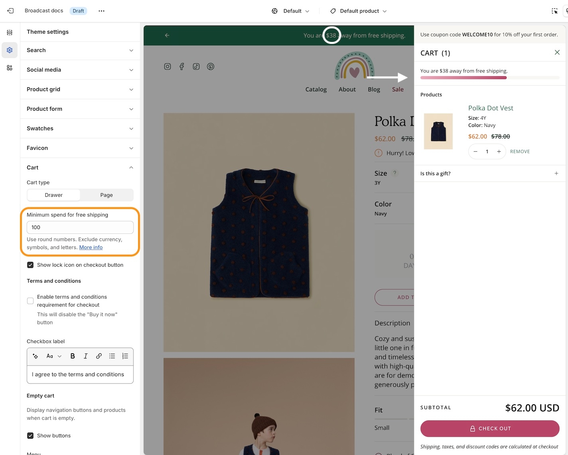Open the Catalog menu in store navigation
Image resolution: width=568 pixels, height=455 pixels.
[x=316, y=89]
